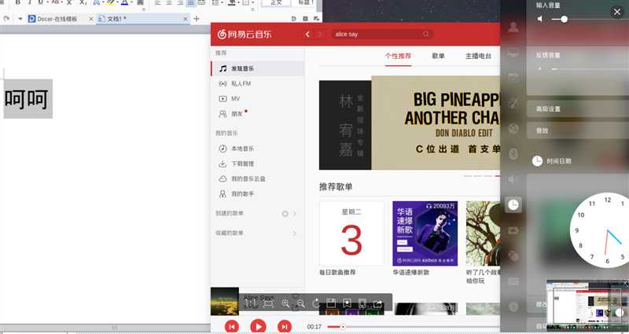Click the fit-window icon on overlay bar

(x=268, y=303)
